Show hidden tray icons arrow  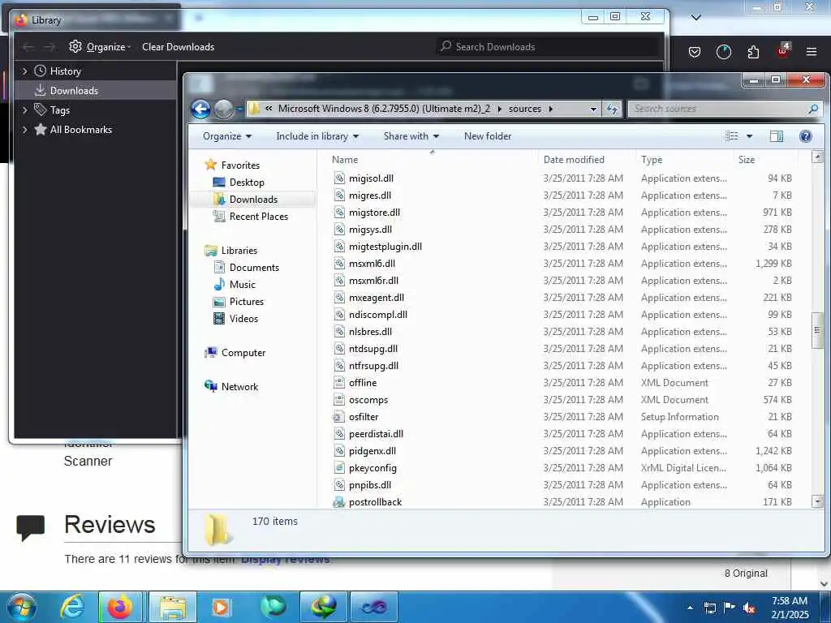pos(690,608)
